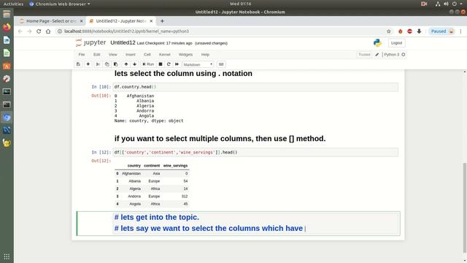467x263 pixels.
Task: Click the active markdown cell text
Action: pyautogui.click(x=255, y=223)
